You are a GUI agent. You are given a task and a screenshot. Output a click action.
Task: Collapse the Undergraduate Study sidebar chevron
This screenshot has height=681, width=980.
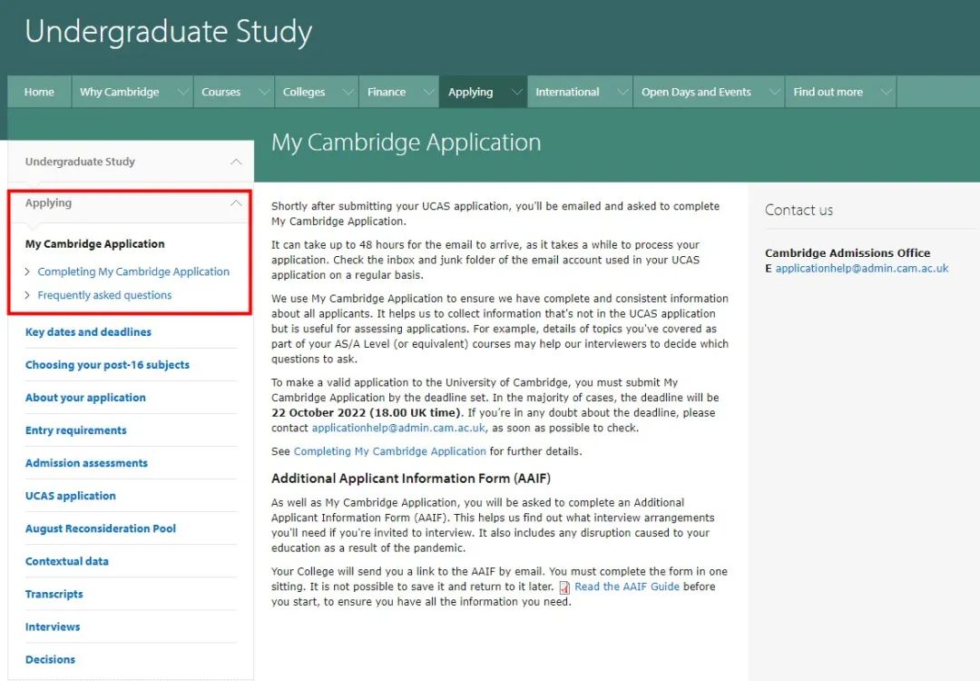[x=236, y=162]
